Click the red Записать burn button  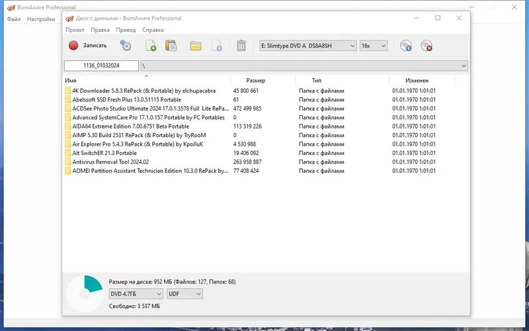click(x=87, y=46)
